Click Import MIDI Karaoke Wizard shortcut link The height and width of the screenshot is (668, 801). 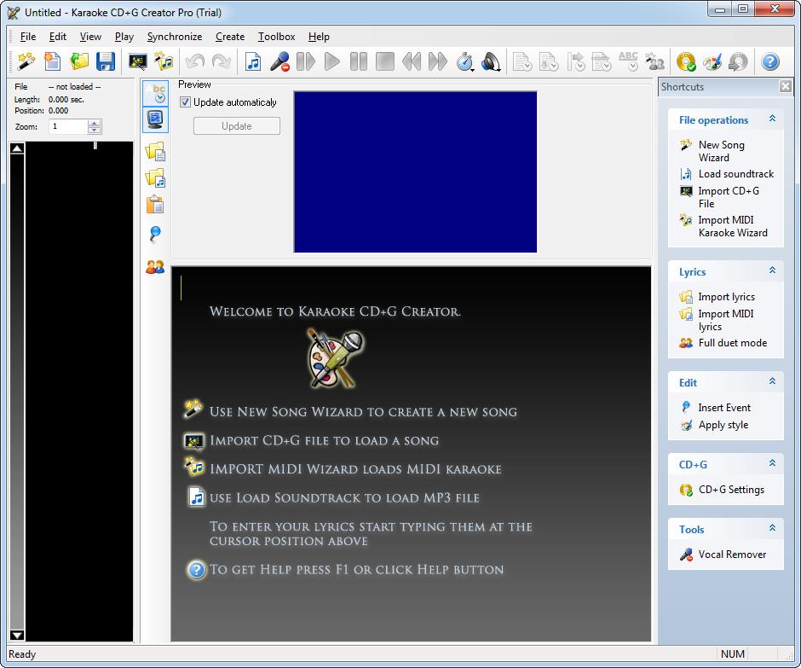click(x=733, y=226)
